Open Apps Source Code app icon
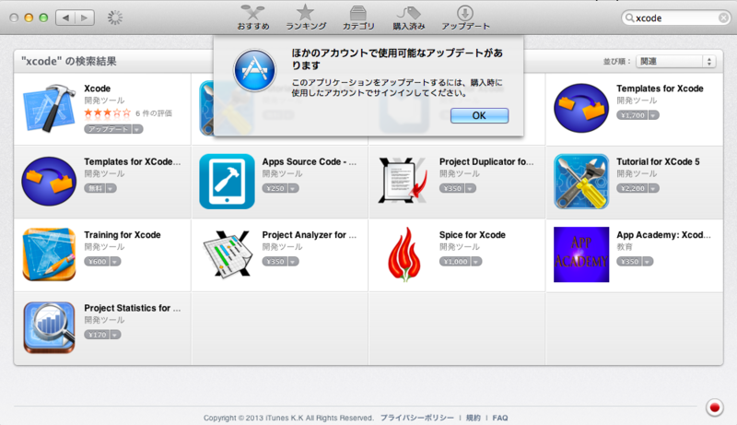Image resolution: width=737 pixels, height=425 pixels. [227, 182]
